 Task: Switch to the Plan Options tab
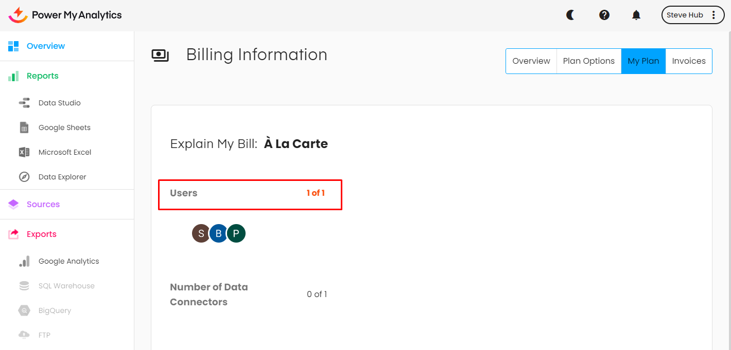point(588,61)
